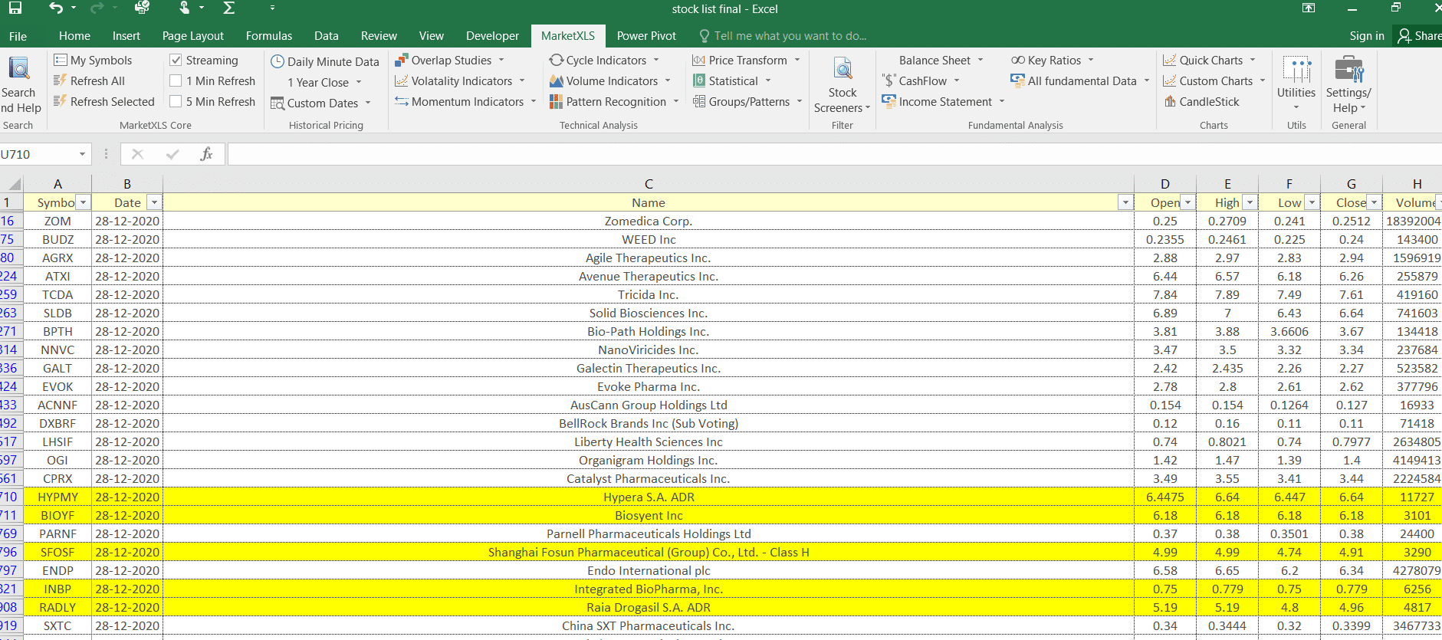Open Stock Screeners filter
The height and width of the screenshot is (640, 1442).
pos(842,85)
